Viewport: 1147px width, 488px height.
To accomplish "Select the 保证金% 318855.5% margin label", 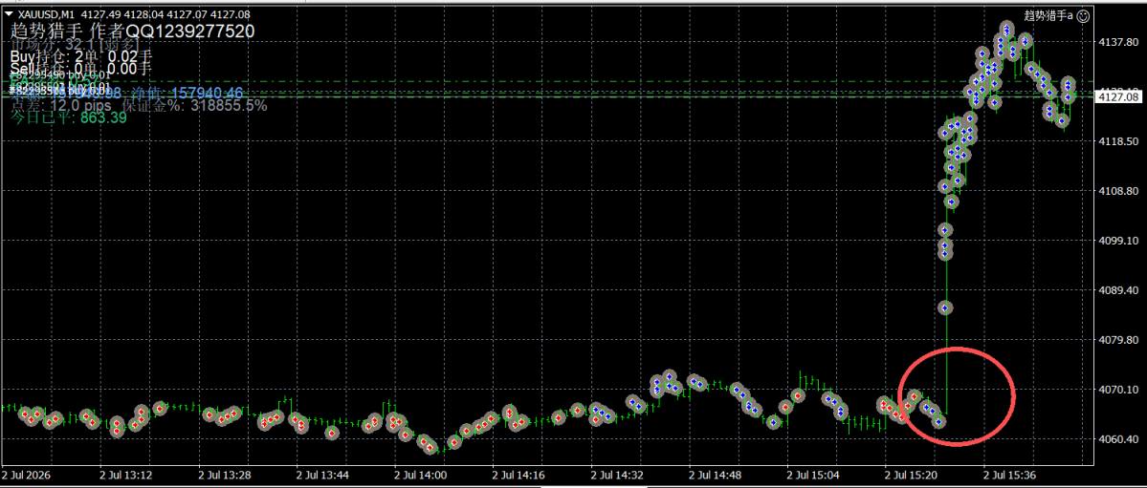I will (194, 105).
